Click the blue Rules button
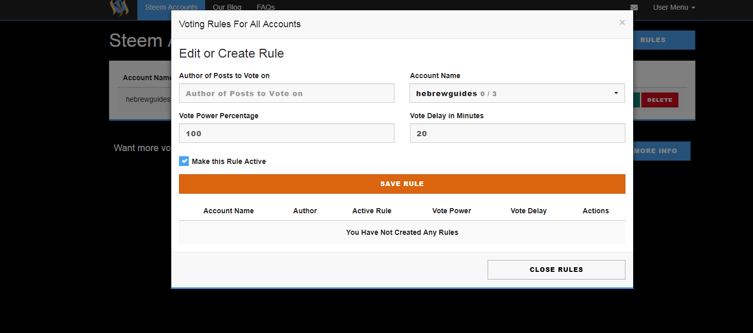Screen dimensions: 753x333 tap(664, 40)
